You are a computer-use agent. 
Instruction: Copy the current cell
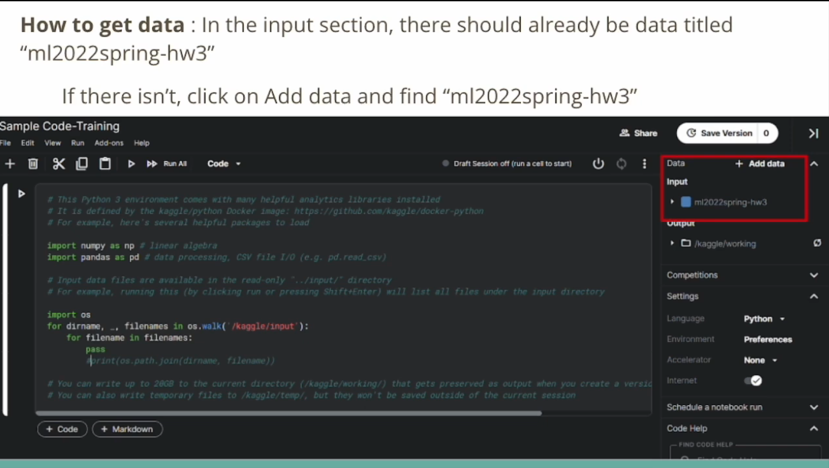pyautogui.click(x=81, y=163)
